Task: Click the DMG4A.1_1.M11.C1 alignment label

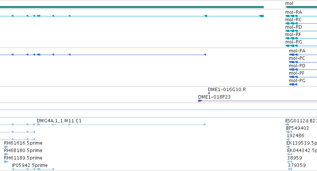Action: pos(59,121)
